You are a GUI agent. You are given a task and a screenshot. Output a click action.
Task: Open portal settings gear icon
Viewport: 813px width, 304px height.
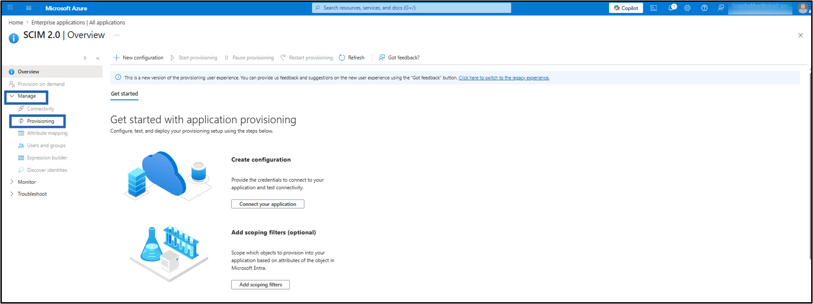tap(688, 8)
